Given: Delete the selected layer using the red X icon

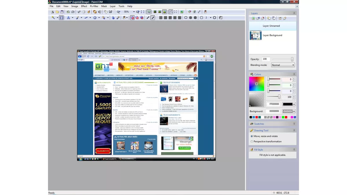Looking at the screenshot, I should pos(263,18).
